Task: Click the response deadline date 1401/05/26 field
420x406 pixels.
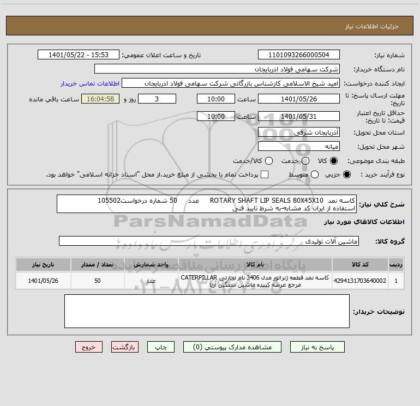Action: coord(299,99)
